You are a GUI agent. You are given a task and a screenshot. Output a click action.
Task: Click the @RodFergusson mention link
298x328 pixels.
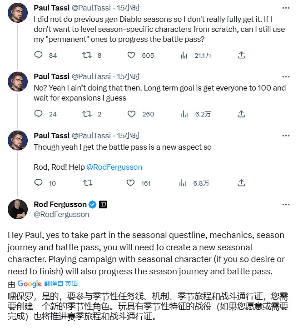tap(114, 167)
